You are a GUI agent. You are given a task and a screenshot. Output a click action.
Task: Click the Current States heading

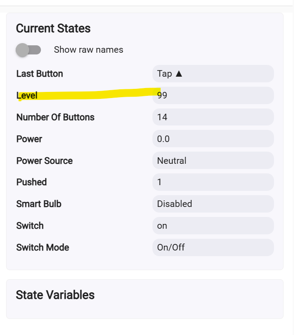tap(53, 29)
